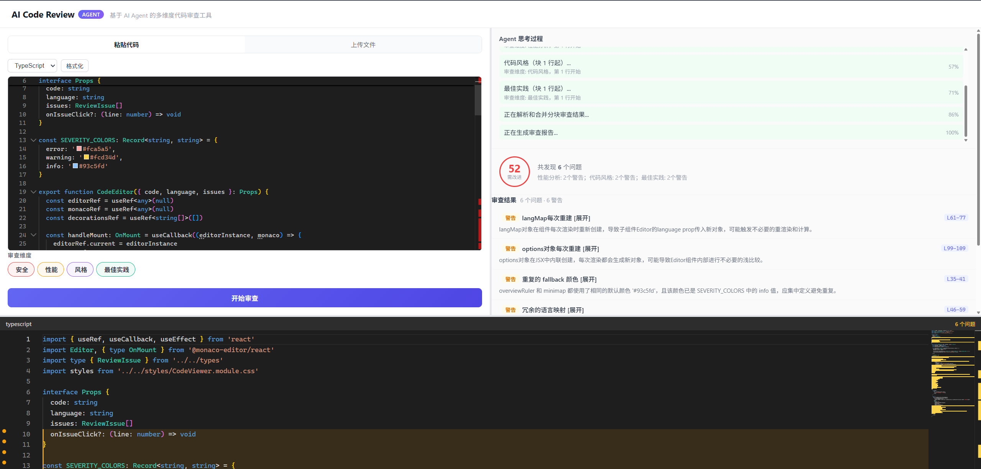This screenshot has width=981, height=469.
Task: Click the 警告 tag on options issue
Action: (x=510, y=249)
